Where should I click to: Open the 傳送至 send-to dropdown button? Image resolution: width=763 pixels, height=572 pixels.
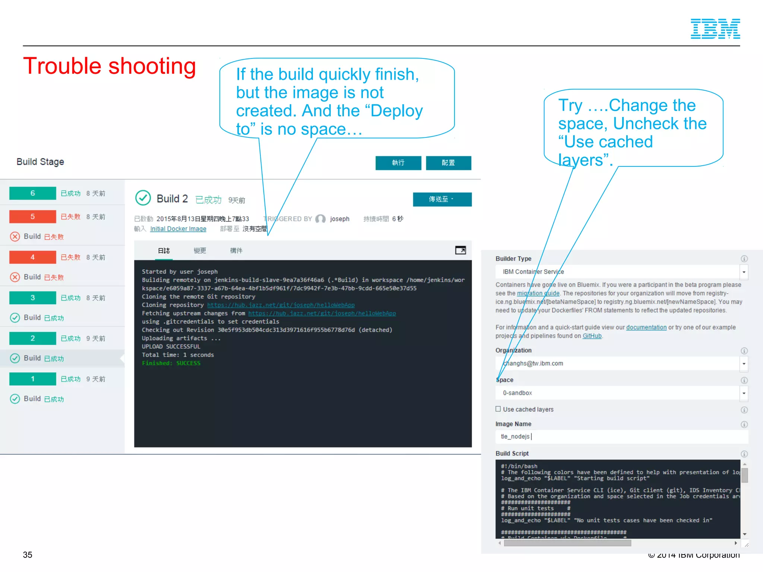(x=442, y=199)
